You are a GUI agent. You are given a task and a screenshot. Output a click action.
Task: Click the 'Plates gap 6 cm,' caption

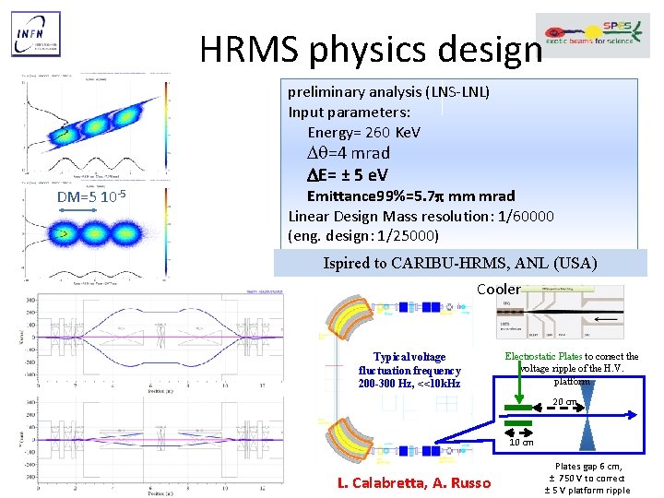pyautogui.click(x=588, y=467)
